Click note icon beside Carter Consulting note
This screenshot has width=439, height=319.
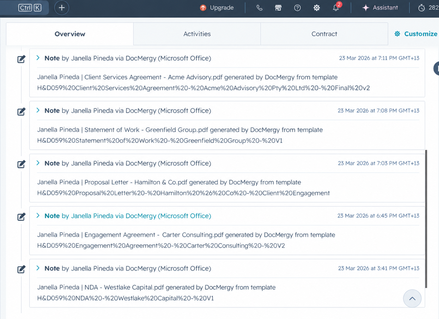(x=21, y=216)
